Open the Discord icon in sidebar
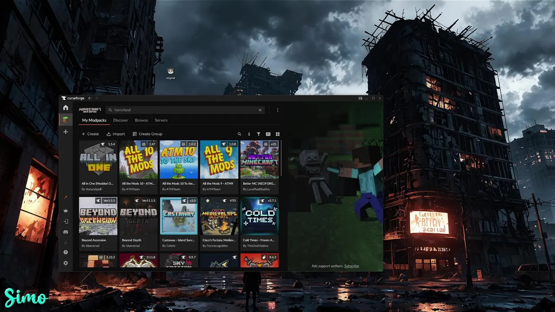Viewport: 555px width, 312px height. click(x=65, y=232)
